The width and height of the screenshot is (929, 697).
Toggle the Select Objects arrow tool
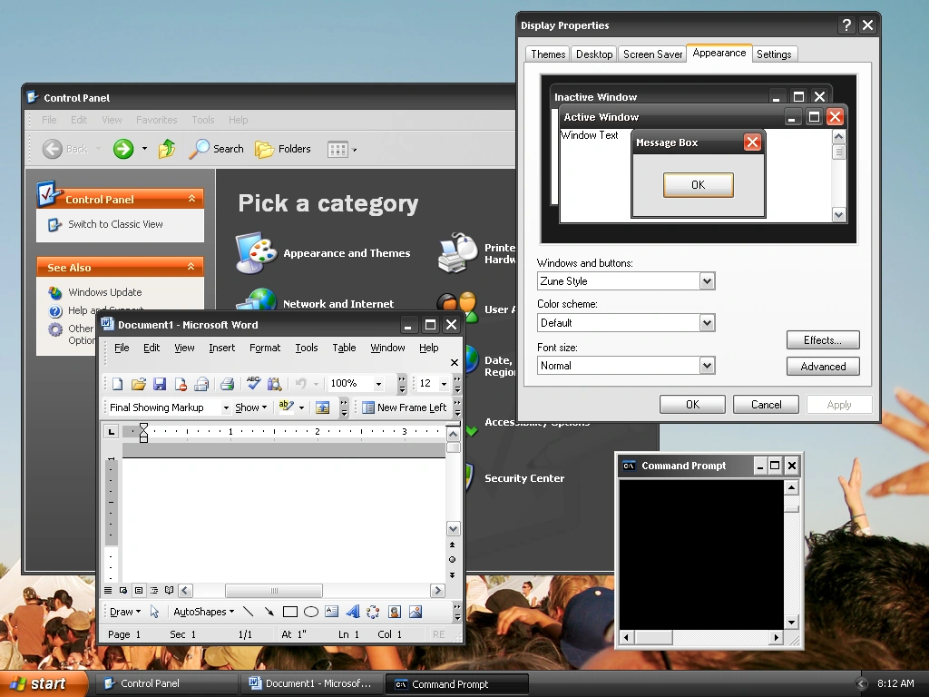click(x=154, y=612)
